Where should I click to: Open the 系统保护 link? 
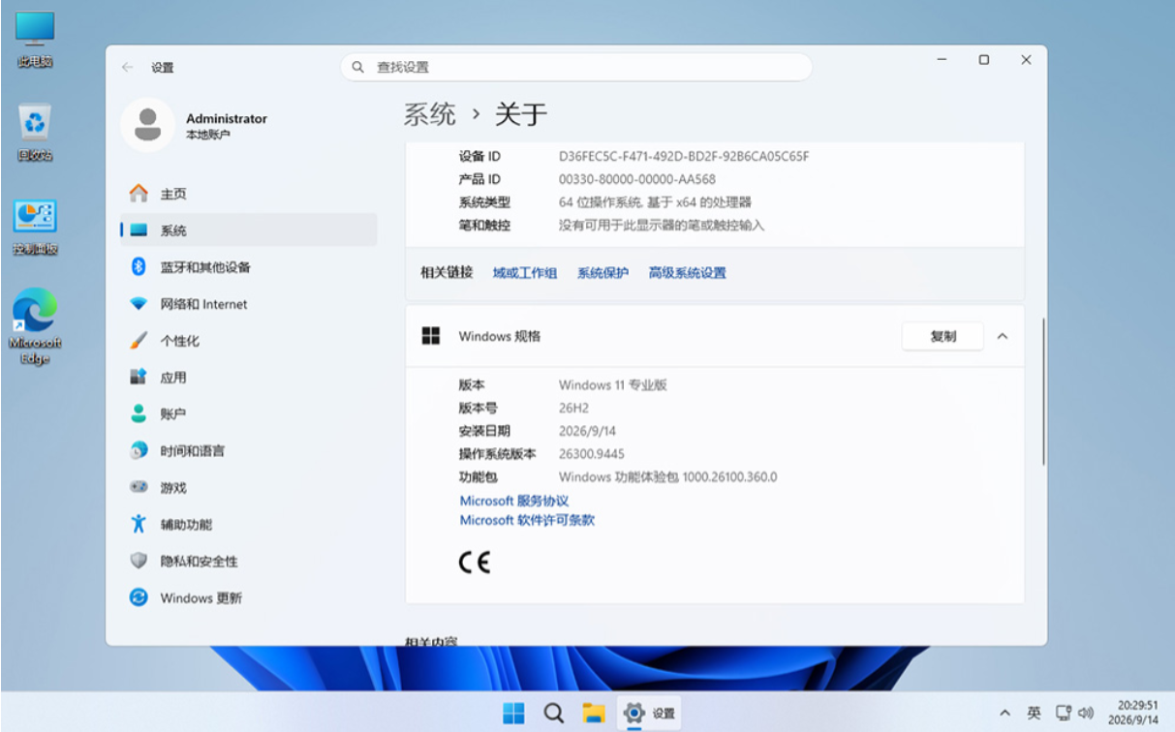(x=603, y=273)
